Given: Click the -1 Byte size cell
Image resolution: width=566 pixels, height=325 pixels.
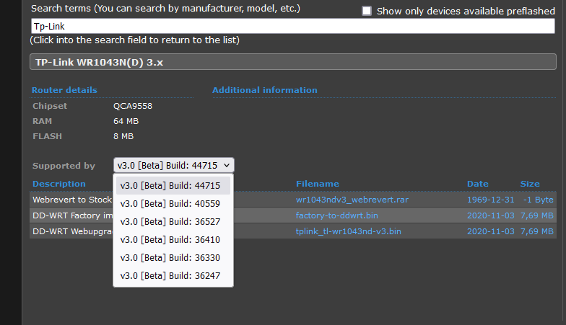Looking at the screenshot, I should point(539,200).
